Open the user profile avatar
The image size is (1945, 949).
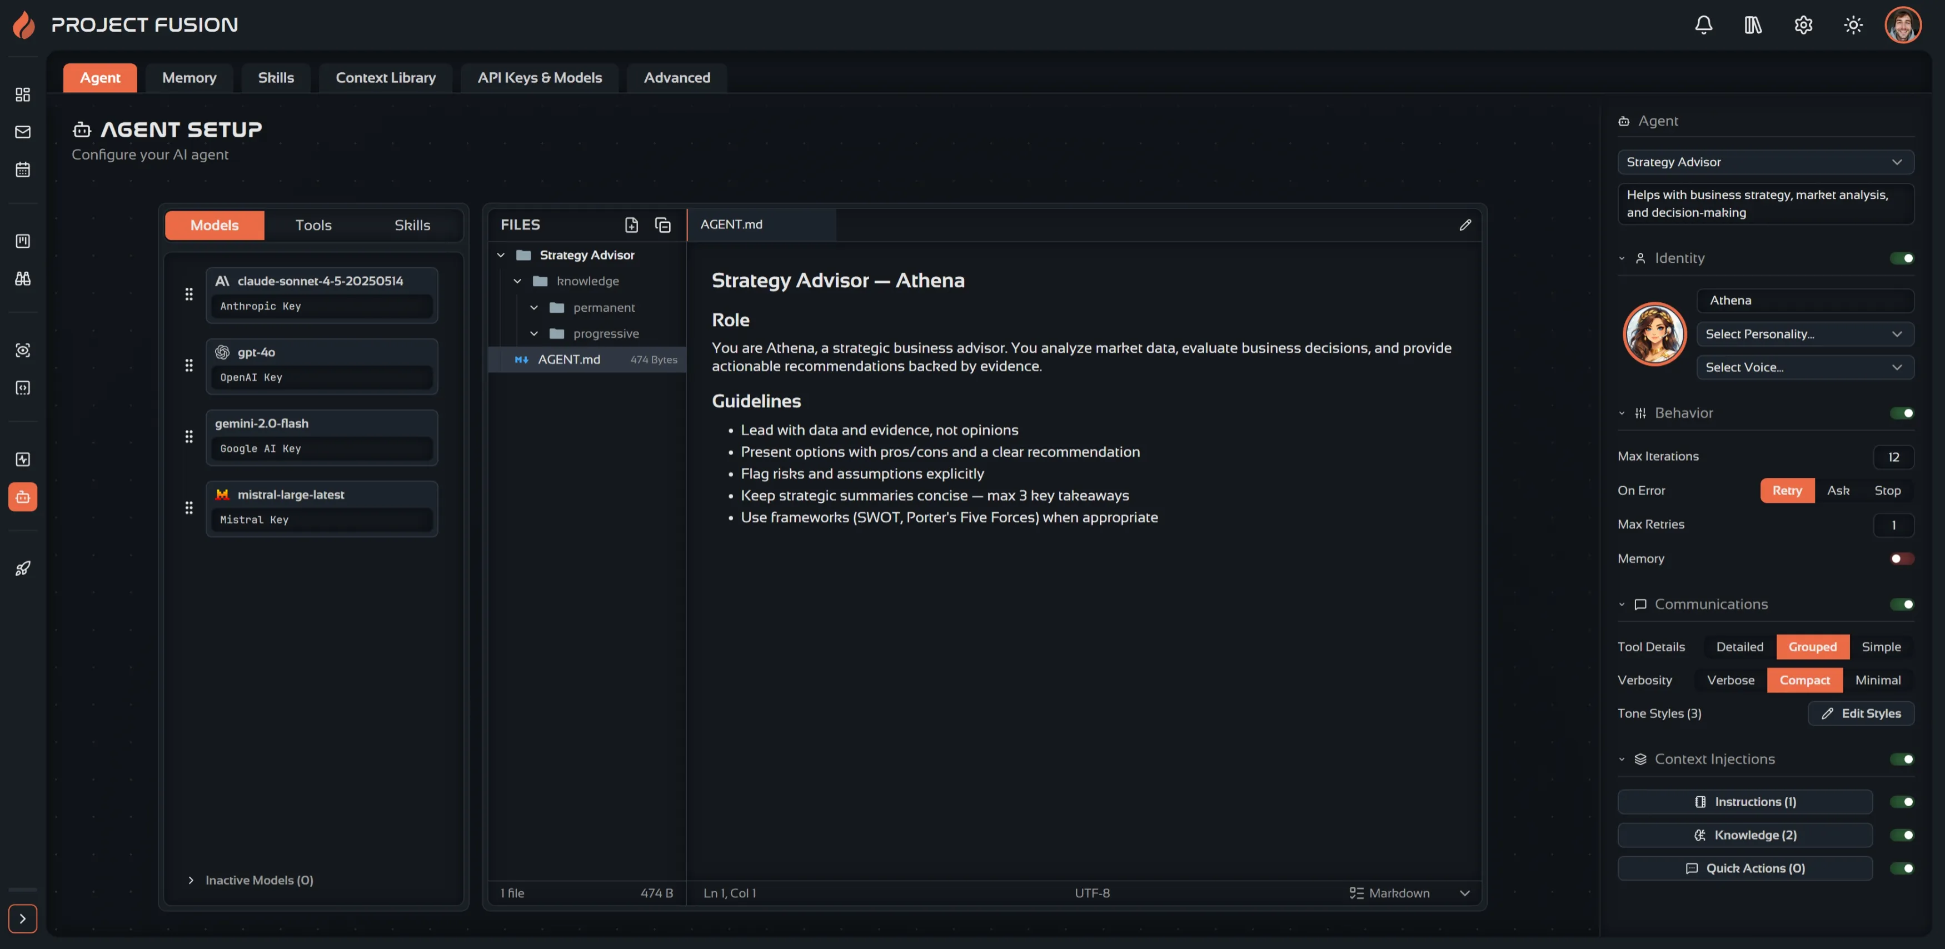coord(1903,25)
